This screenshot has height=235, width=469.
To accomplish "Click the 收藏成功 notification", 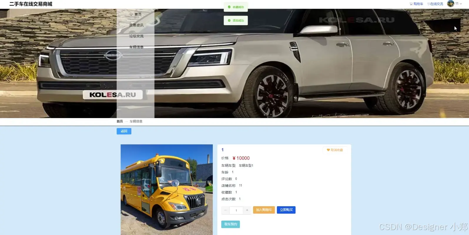I will click(236, 7).
